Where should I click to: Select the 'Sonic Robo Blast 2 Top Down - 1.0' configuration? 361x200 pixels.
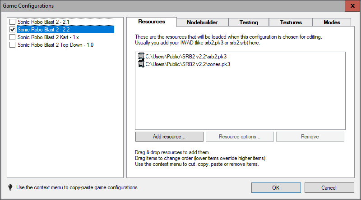(x=56, y=45)
